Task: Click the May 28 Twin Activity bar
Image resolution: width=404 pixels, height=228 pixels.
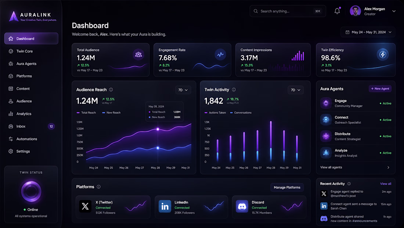Action: coord(271,141)
